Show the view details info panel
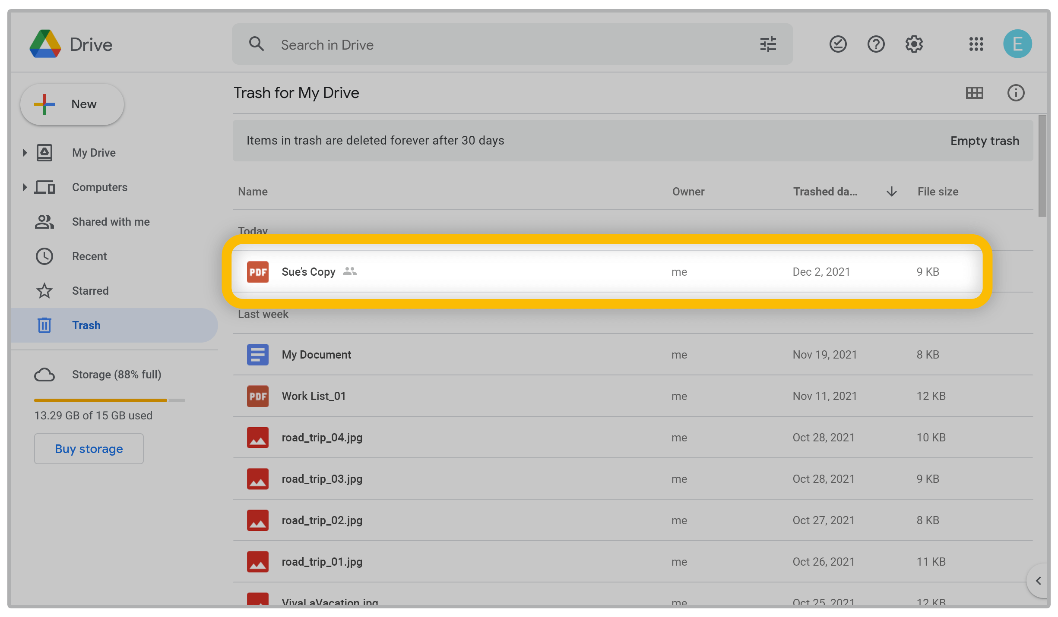Screen dimensions: 1058x617 tap(1015, 93)
